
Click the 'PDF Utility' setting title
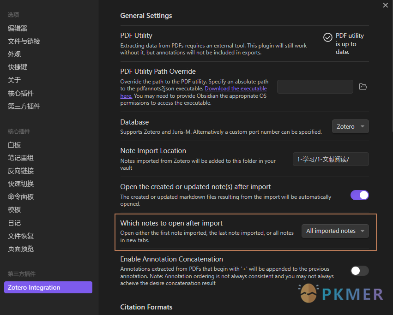[x=136, y=36]
